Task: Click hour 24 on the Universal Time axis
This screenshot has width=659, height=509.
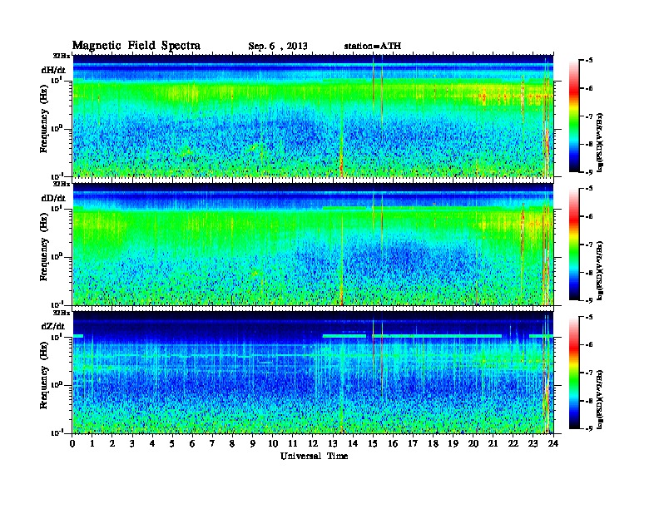Action: point(553,443)
